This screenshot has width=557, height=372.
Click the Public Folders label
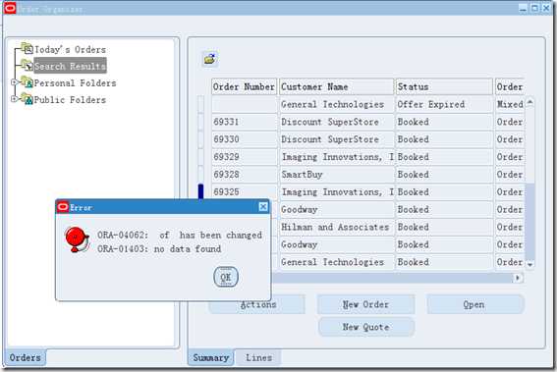pyautogui.click(x=70, y=100)
